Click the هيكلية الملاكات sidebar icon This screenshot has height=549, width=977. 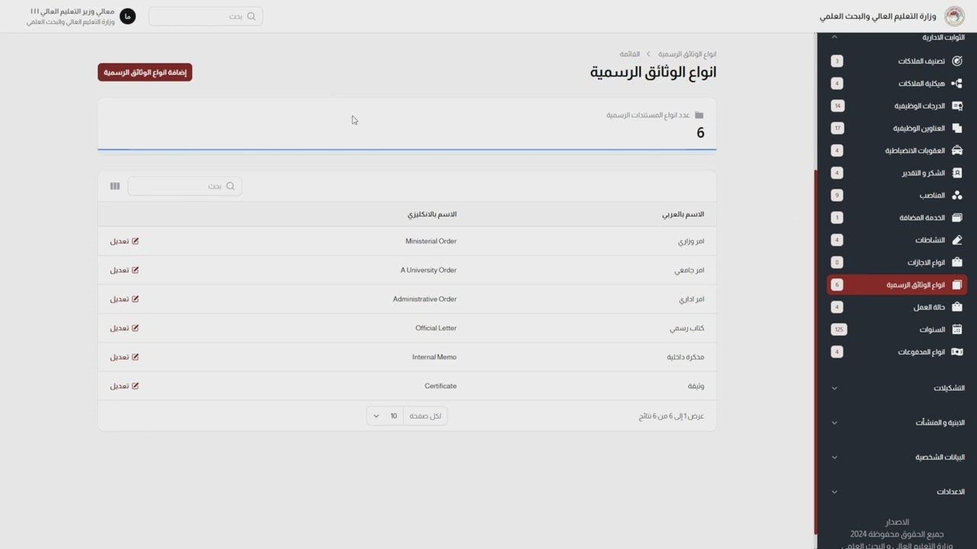point(957,83)
